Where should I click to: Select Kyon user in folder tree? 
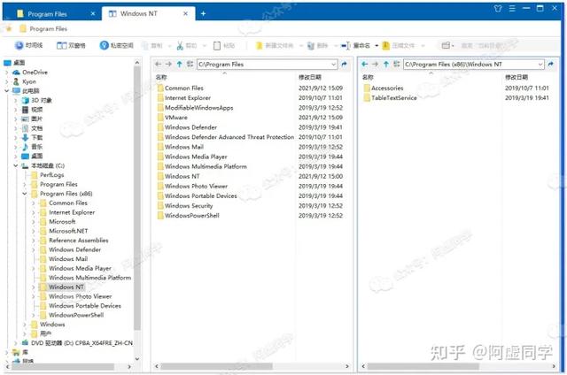(25, 81)
